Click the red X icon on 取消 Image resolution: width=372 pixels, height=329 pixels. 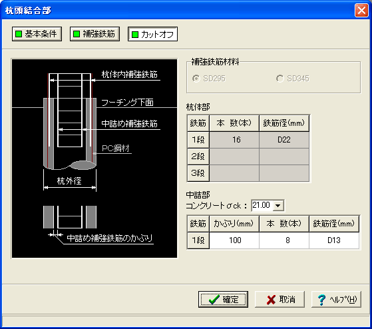point(271,300)
